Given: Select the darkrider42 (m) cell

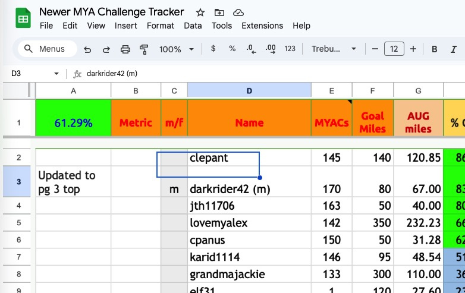Looking at the screenshot, I should 249,181.
